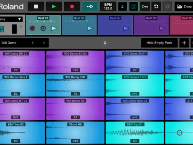Viewport: 193px width, 145px height.
Task: Play the Beat 04 clip
Action: tap(162, 28)
